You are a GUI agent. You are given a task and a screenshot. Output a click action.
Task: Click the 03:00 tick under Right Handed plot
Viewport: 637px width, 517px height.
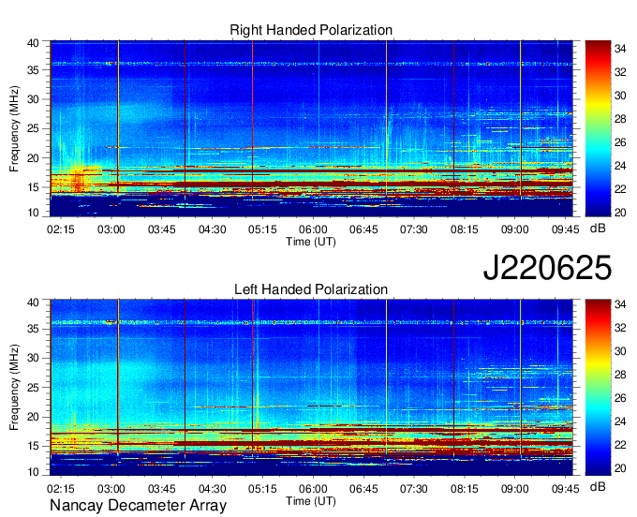click(x=111, y=229)
